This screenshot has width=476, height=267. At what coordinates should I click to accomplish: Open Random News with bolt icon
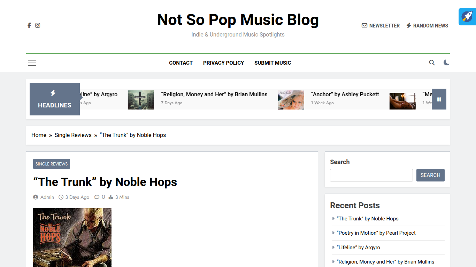427,26
